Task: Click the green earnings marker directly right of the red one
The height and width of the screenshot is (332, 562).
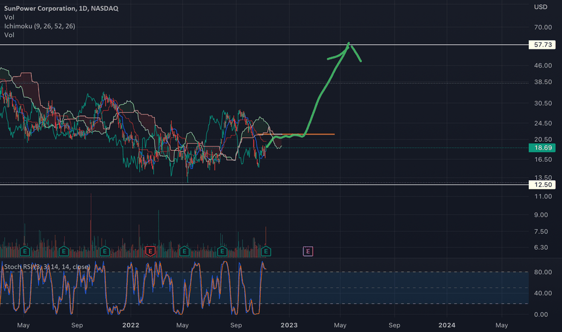Action: click(x=185, y=251)
